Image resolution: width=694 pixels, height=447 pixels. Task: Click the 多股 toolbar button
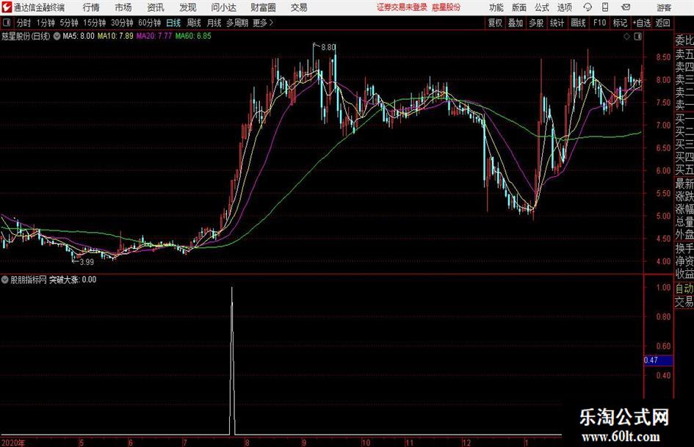click(x=536, y=23)
